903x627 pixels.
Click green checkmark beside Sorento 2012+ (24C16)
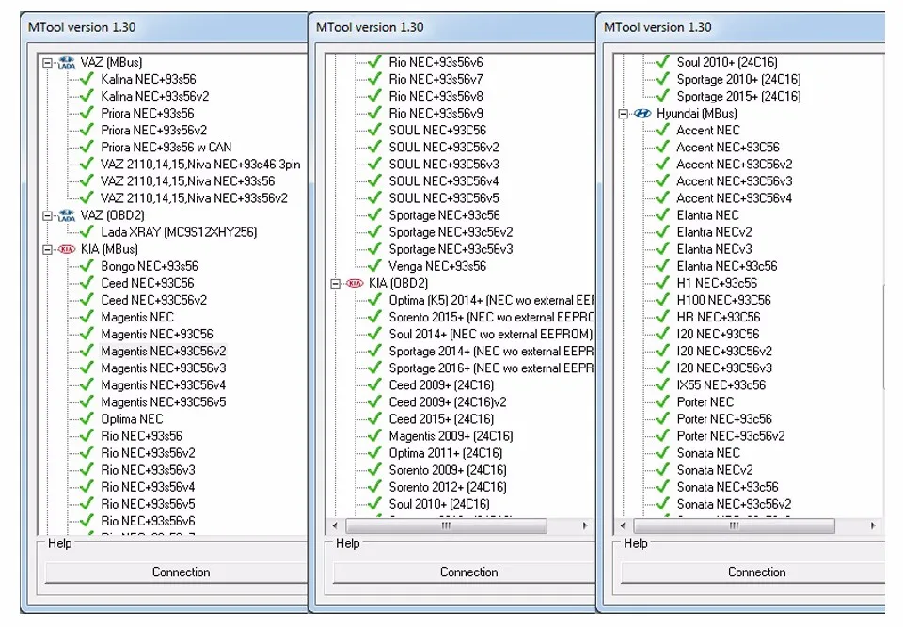coord(375,487)
